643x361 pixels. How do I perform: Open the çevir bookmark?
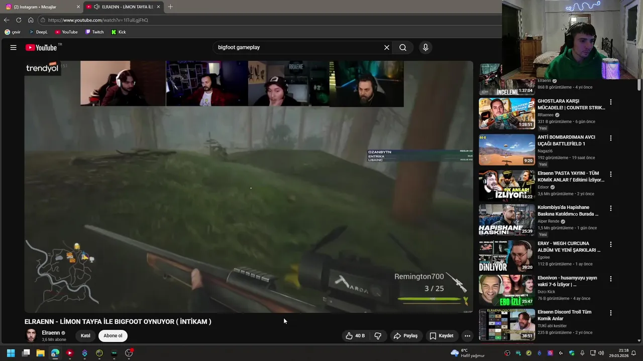[x=13, y=32]
